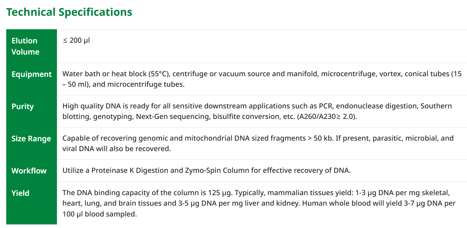Select the Yield row header
The image size is (467, 228).
(x=20, y=193)
